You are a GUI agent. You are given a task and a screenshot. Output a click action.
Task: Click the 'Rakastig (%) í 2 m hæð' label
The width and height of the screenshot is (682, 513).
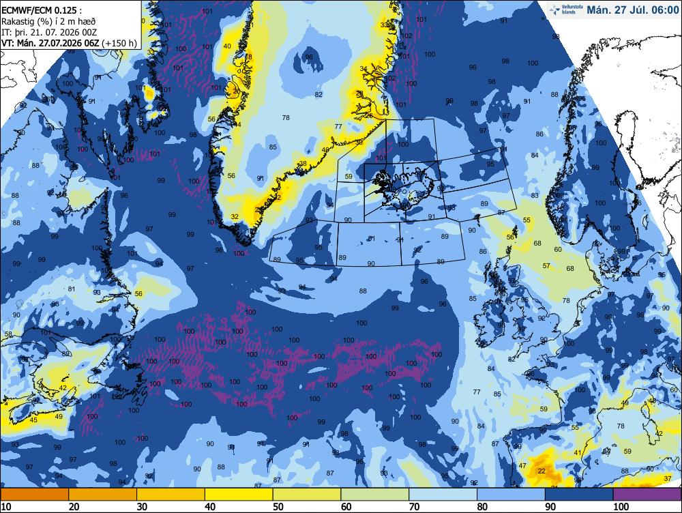[48, 21]
